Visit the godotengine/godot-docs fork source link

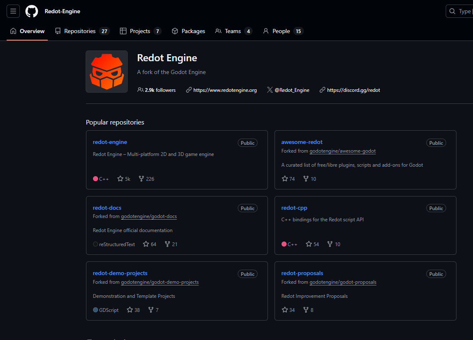(x=149, y=216)
